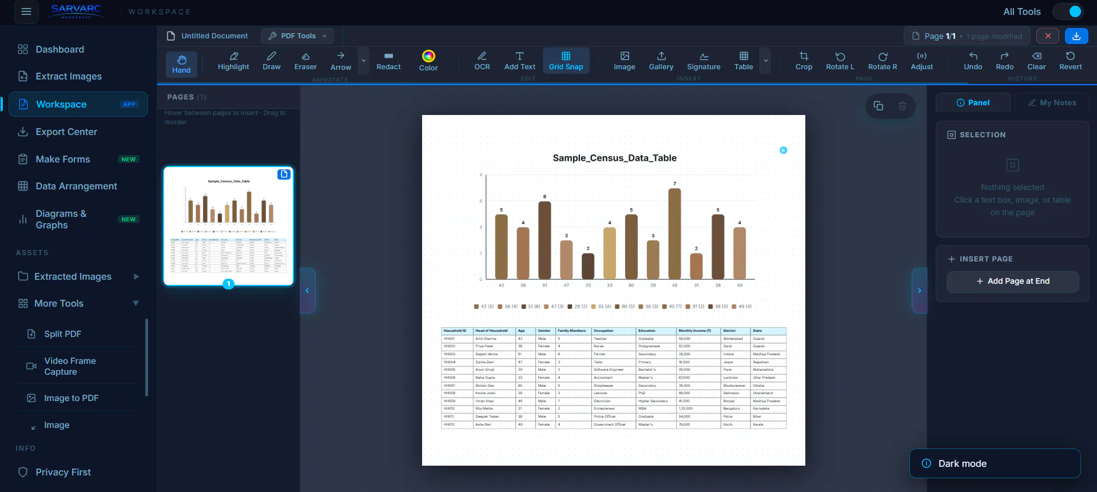Clear the page annotations
1097x492 pixels.
(x=1036, y=61)
